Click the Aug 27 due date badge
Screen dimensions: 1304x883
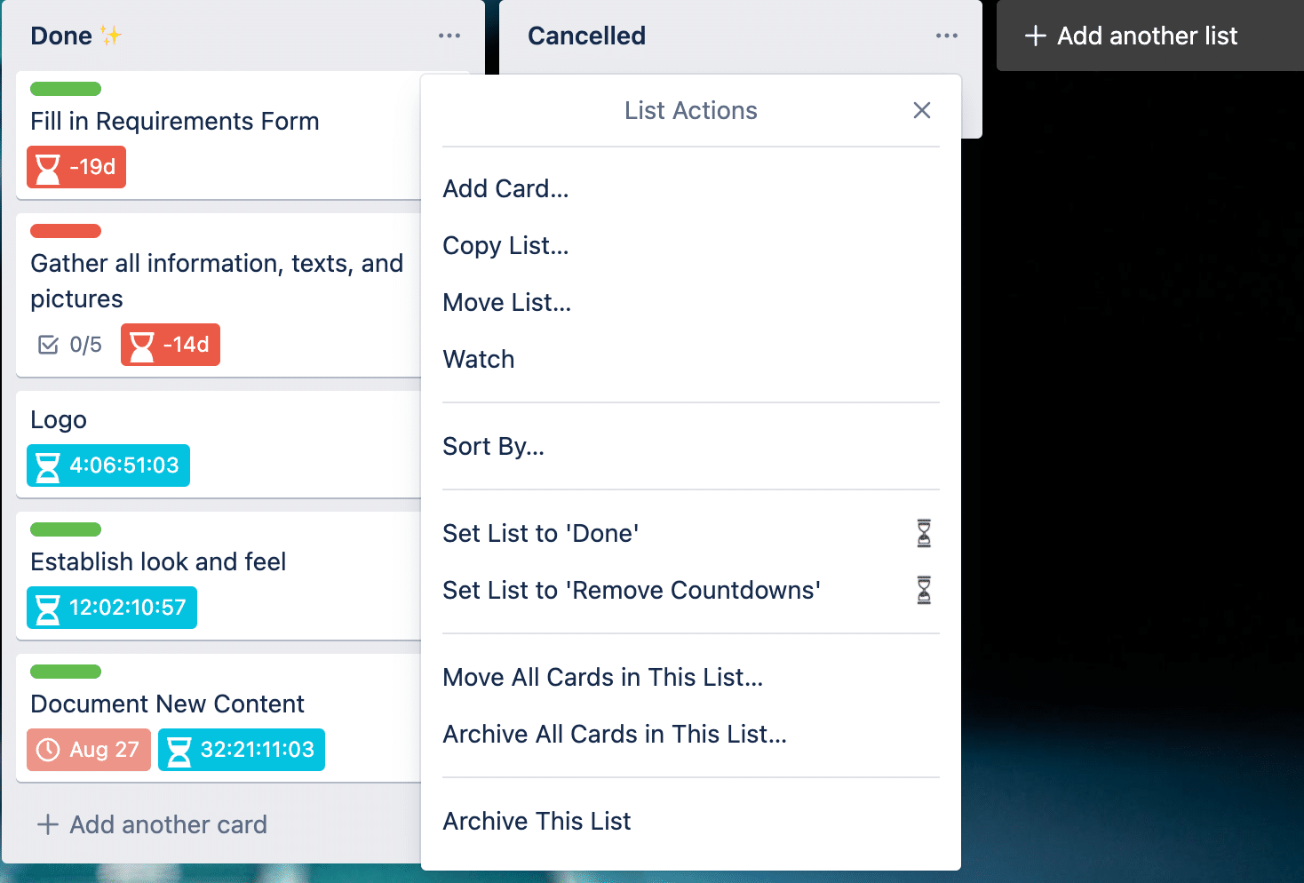(89, 750)
